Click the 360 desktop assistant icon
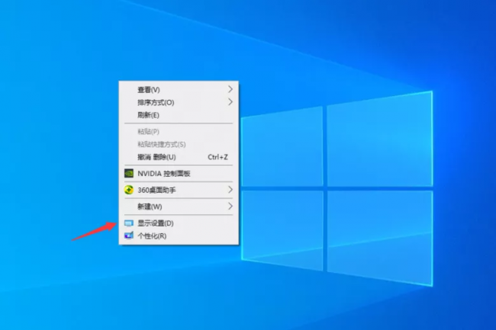The image size is (496, 330). point(129,190)
